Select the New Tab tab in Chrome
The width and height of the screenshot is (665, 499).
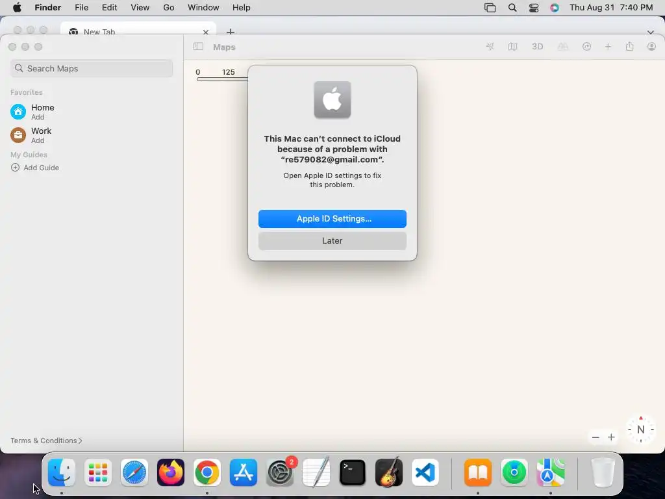[138, 30]
